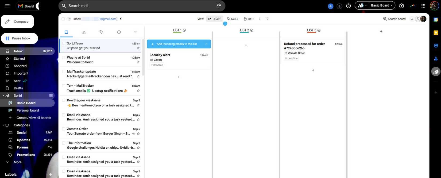441x178 pixels.
Task: Refresh the inbox list
Action: click(69, 19)
